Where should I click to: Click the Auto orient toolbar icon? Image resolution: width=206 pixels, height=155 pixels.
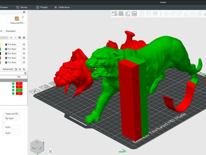tap(128, 14)
